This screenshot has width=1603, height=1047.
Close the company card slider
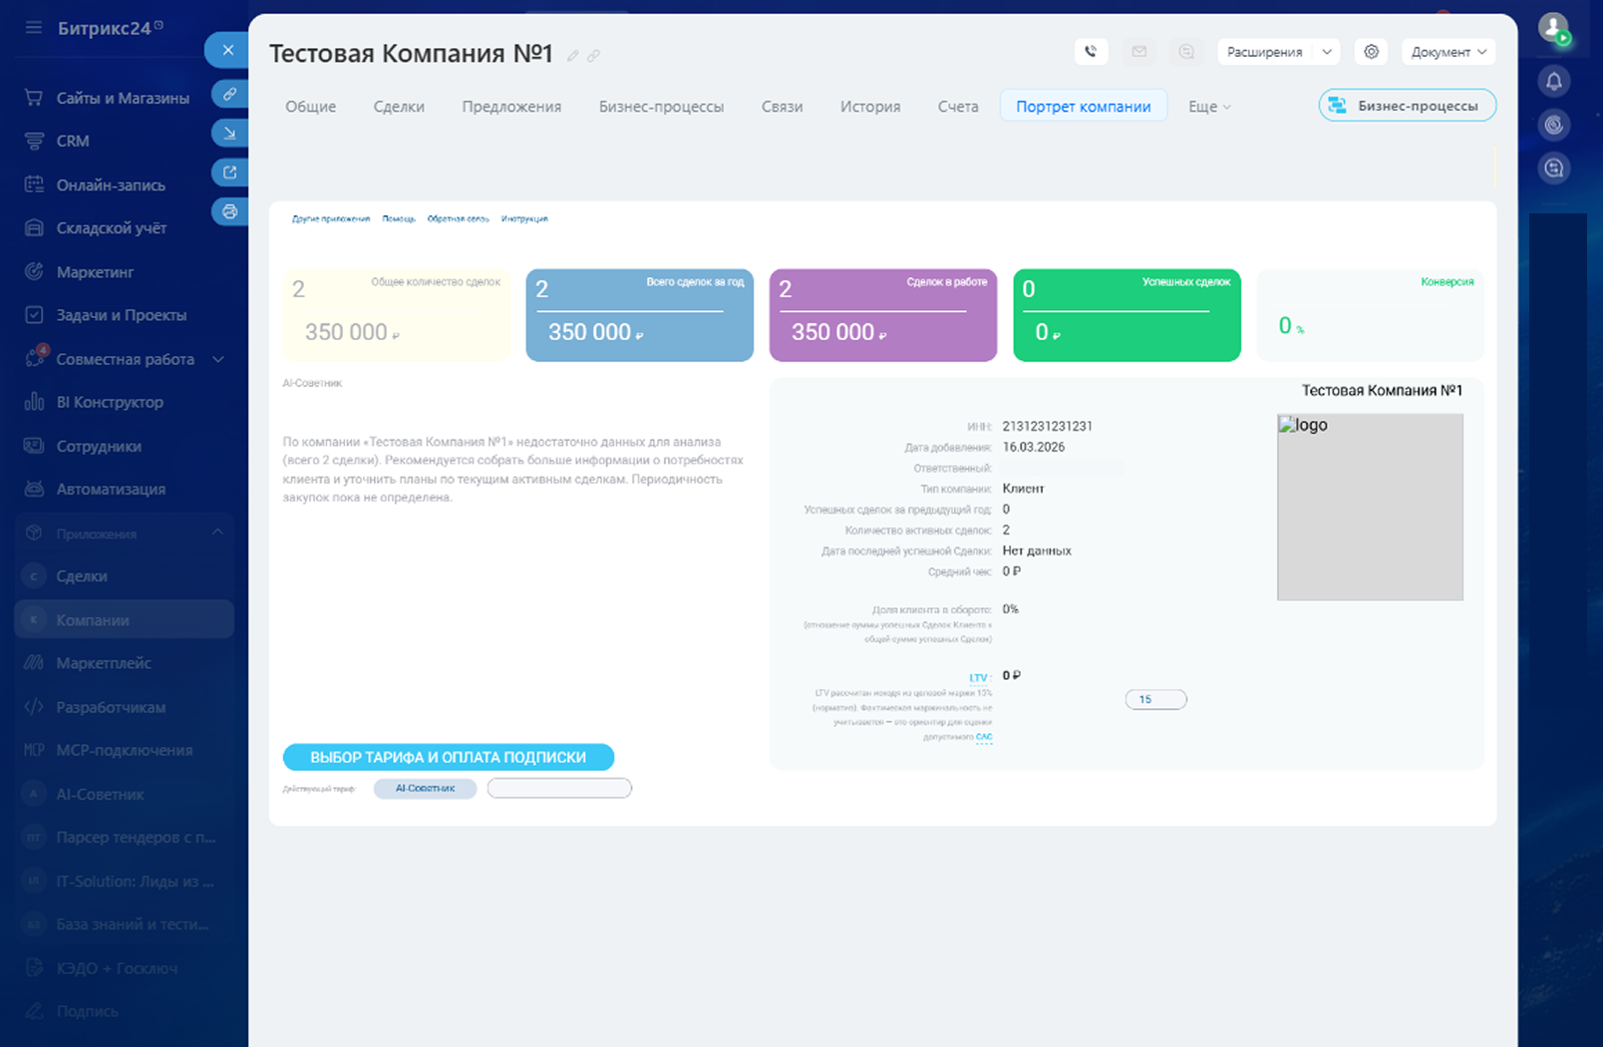(x=228, y=50)
